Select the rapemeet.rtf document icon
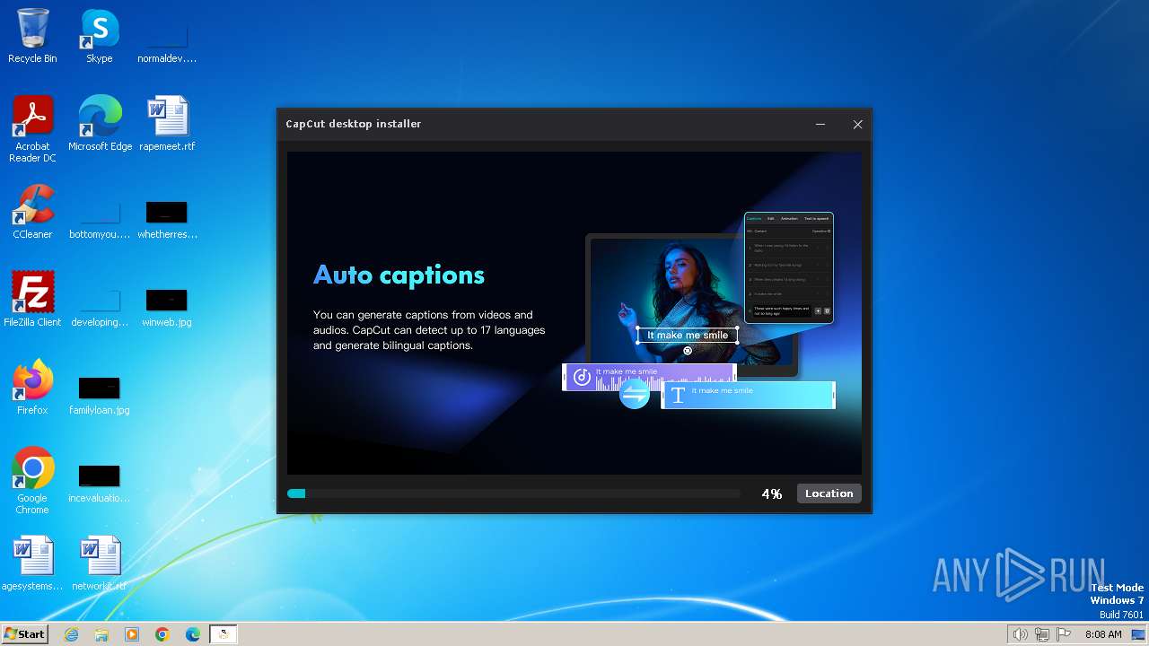This screenshot has width=1149, height=646. point(167,124)
